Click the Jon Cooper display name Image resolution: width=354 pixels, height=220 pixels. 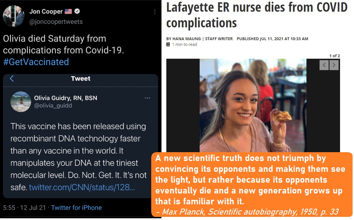pyautogui.click(x=46, y=12)
